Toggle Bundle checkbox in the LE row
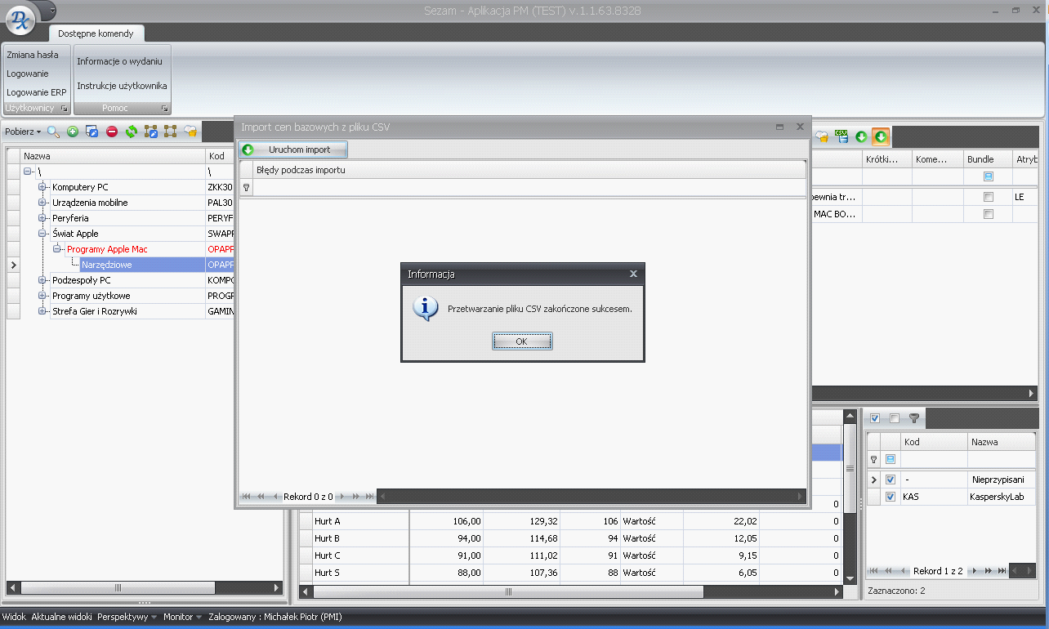The height and width of the screenshot is (629, 1049). [989, 197]
